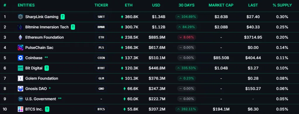Click the Gnosis DAO logo icon
This screenshot has height=114, width=299.
pyautogui.click(x=20, y=89)
